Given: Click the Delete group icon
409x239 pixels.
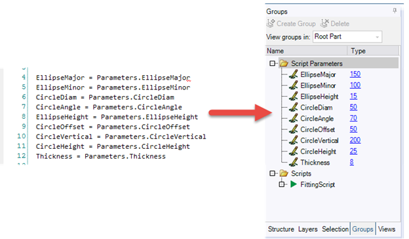Looking at the screenshot, I should tap(324, 24).
